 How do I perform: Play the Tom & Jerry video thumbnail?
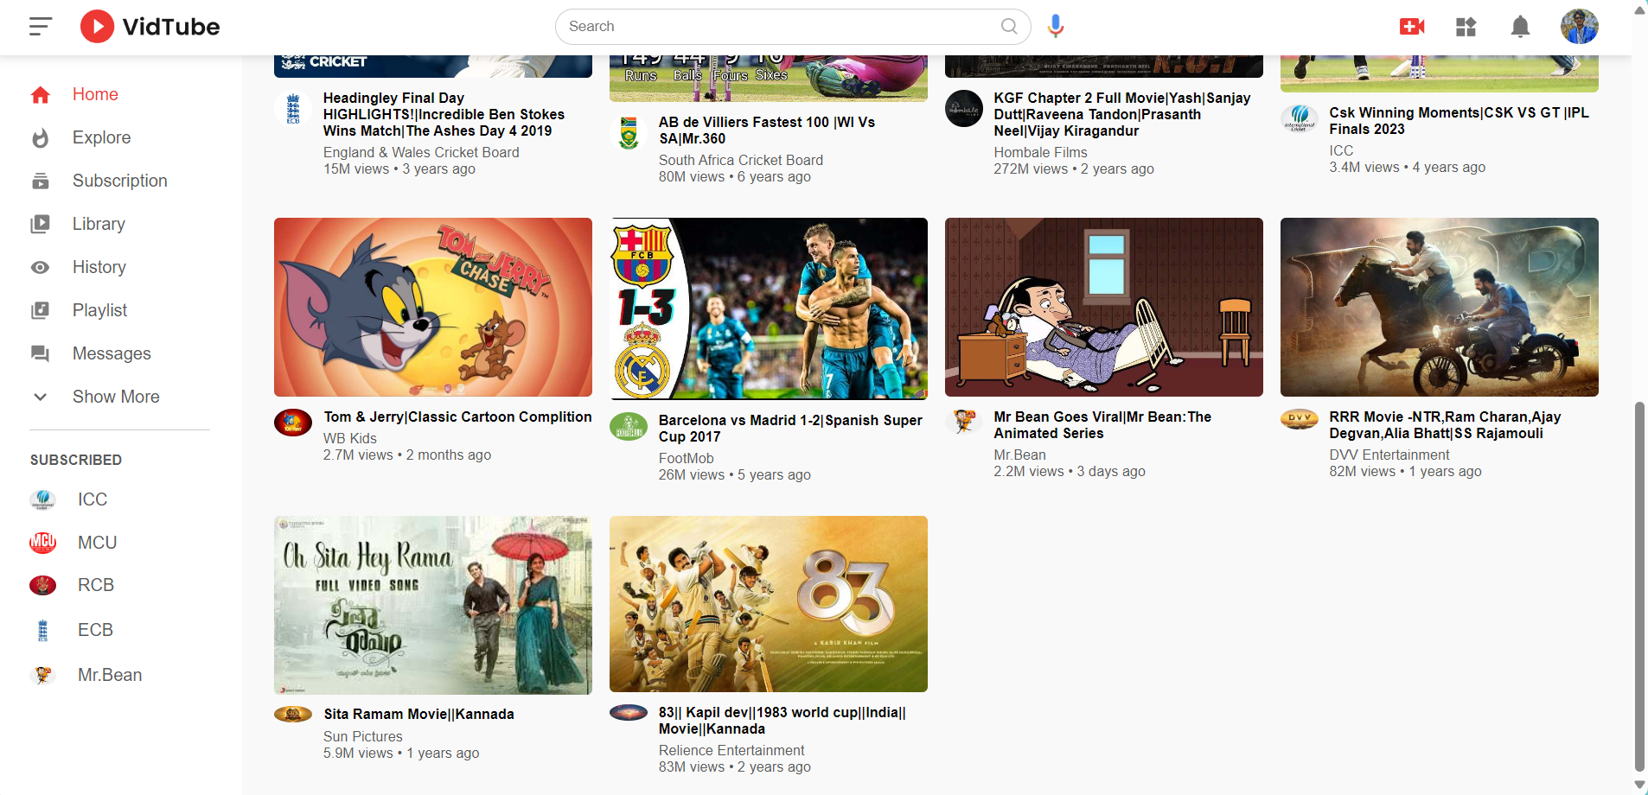(x=433, y=308)
